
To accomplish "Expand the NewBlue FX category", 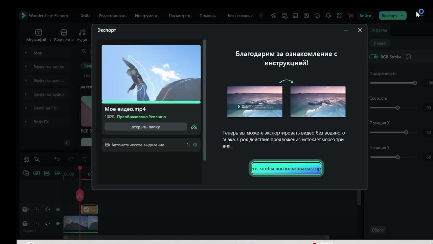I will [x=26, y=108].
